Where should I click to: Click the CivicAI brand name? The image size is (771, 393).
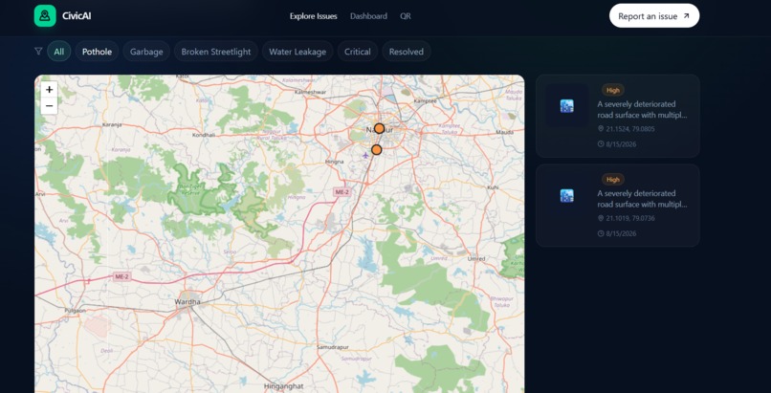(77, 15)
